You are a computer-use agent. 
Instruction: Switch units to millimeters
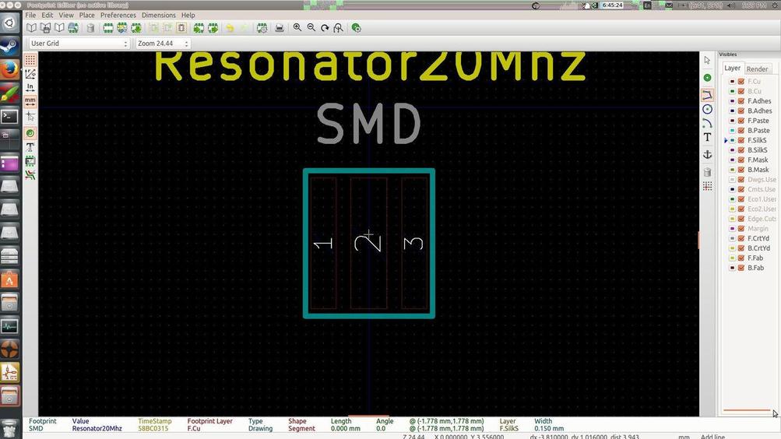30,101
